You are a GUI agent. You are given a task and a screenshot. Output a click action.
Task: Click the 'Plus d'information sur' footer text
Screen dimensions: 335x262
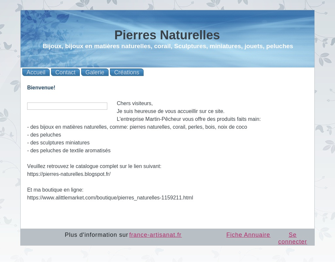tap(97, 234)
